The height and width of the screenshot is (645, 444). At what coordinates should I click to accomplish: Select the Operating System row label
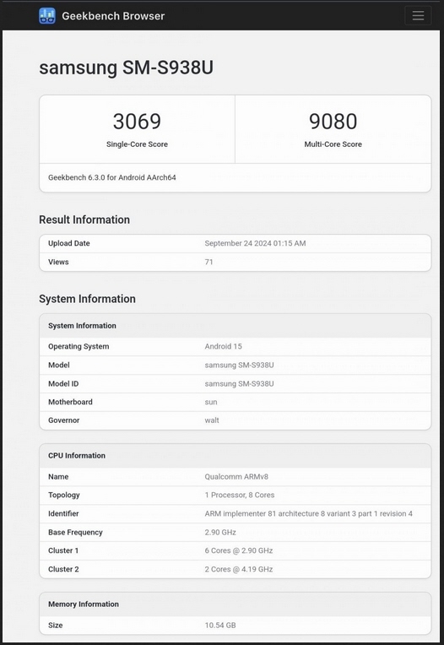[x=79, y=346]
